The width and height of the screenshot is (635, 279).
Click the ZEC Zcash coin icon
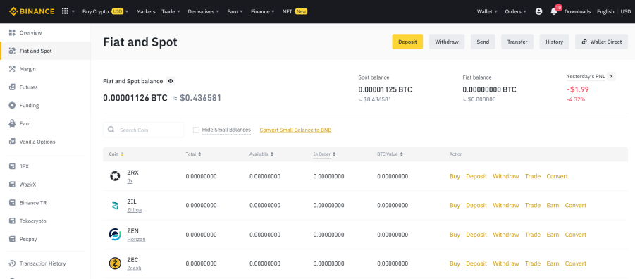click(x=115, y=263)
